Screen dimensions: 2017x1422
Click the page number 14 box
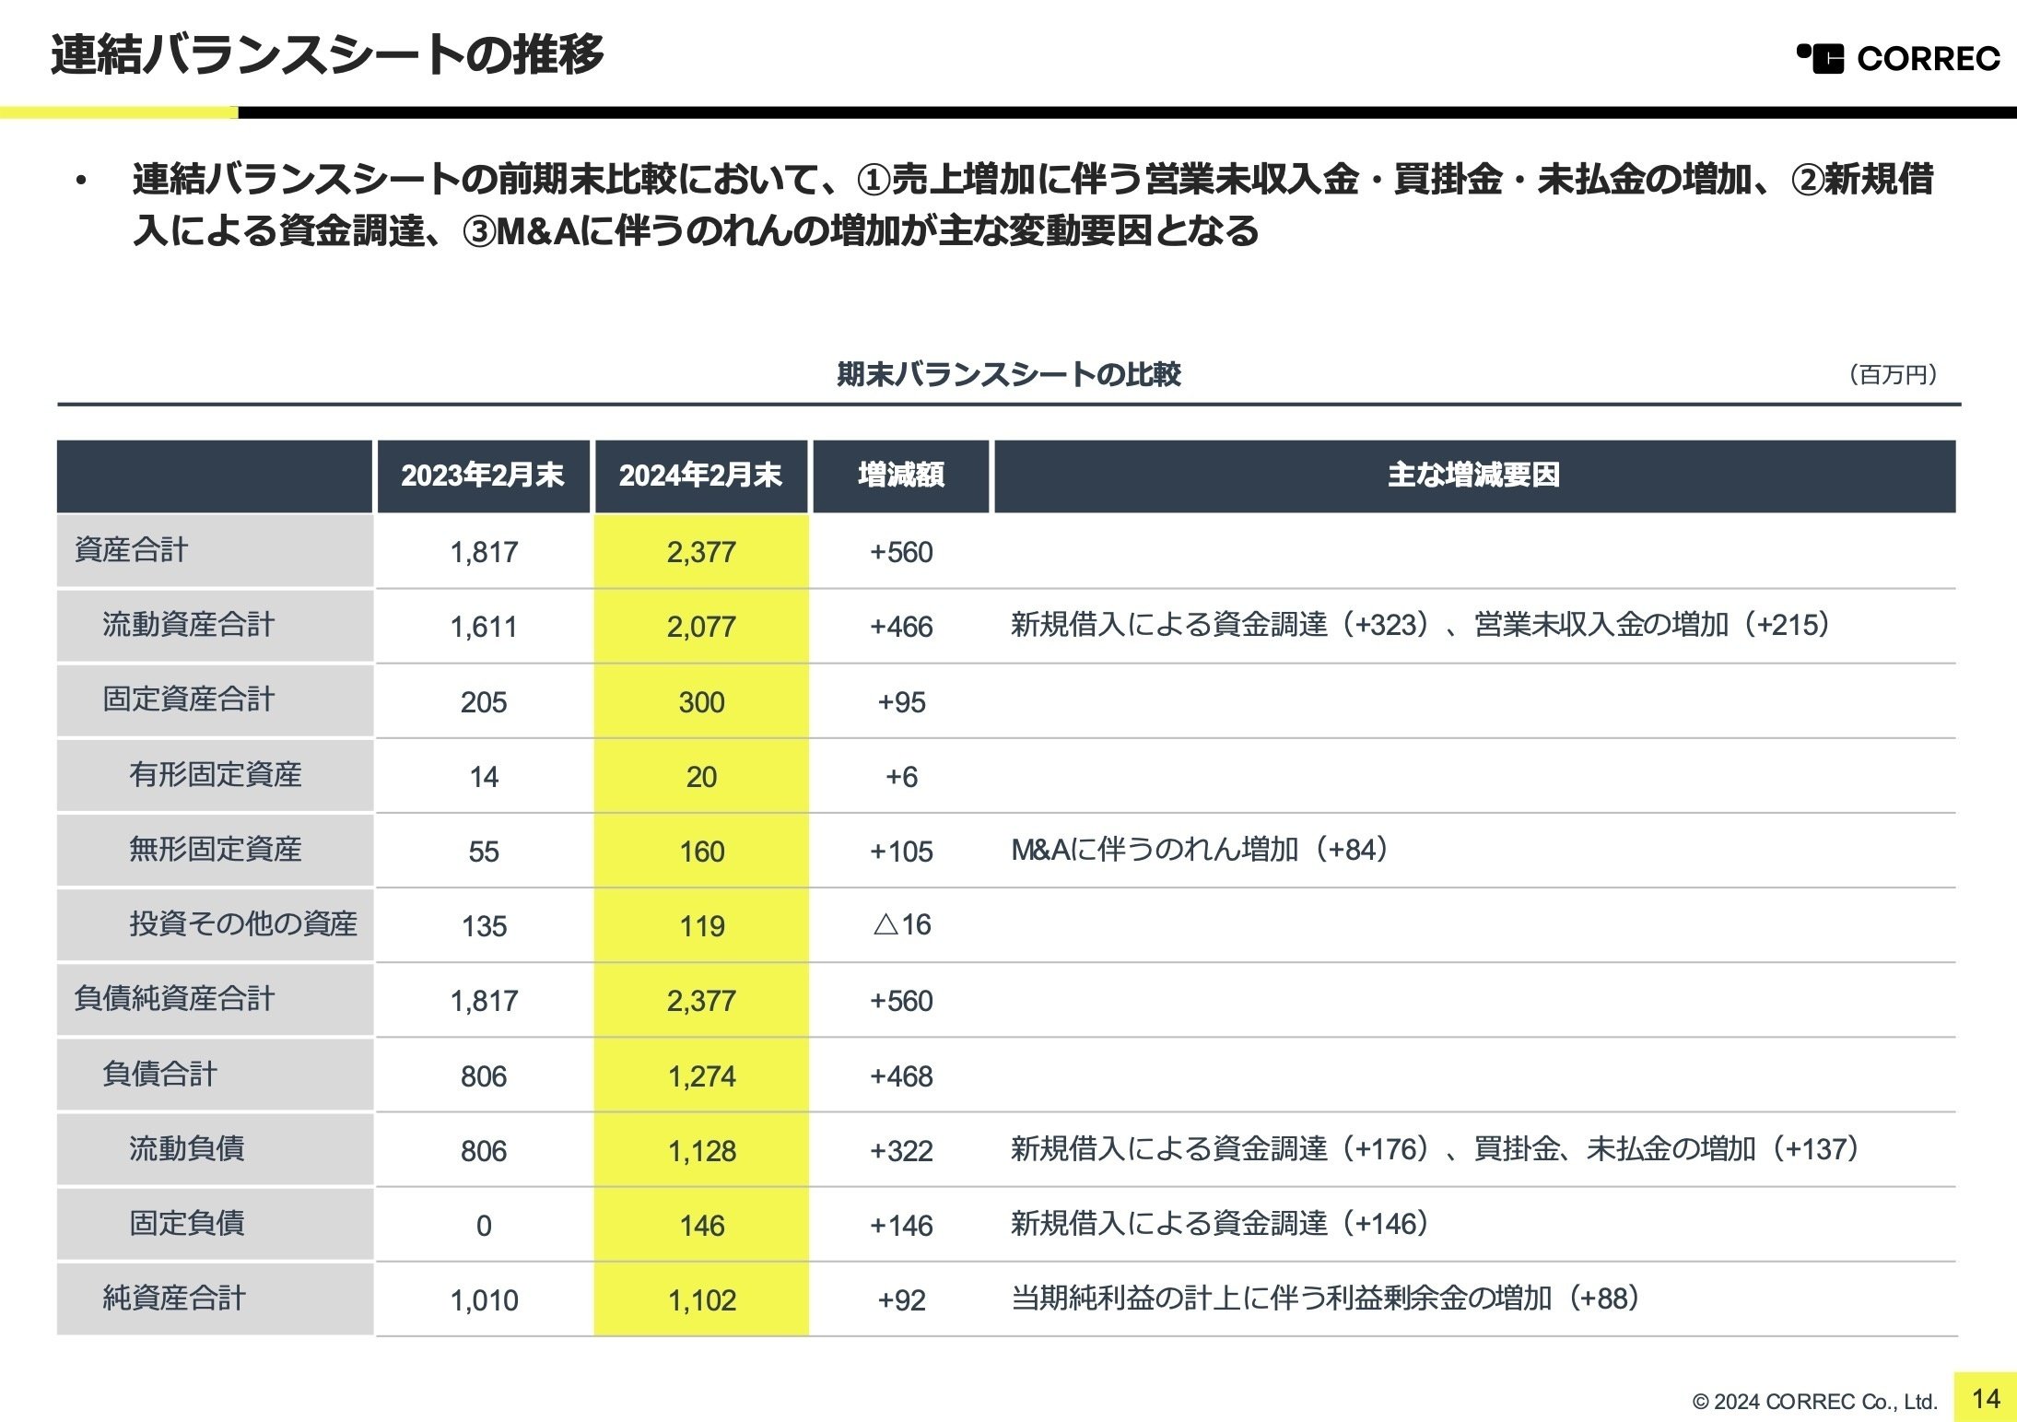pos(1985,1398)
